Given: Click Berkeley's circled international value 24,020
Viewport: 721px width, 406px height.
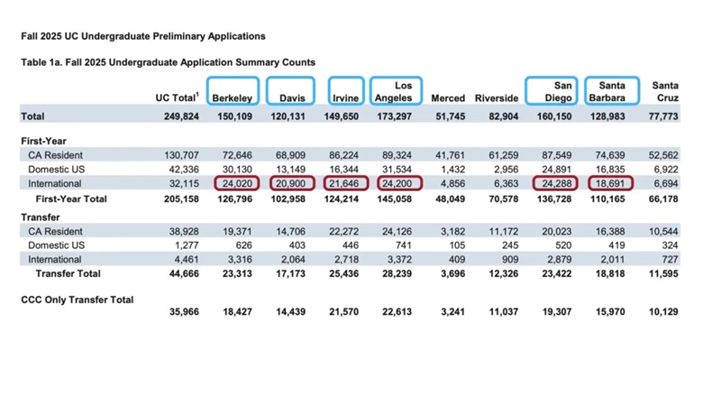Looking at the screenshot, I should coord(233,183).
